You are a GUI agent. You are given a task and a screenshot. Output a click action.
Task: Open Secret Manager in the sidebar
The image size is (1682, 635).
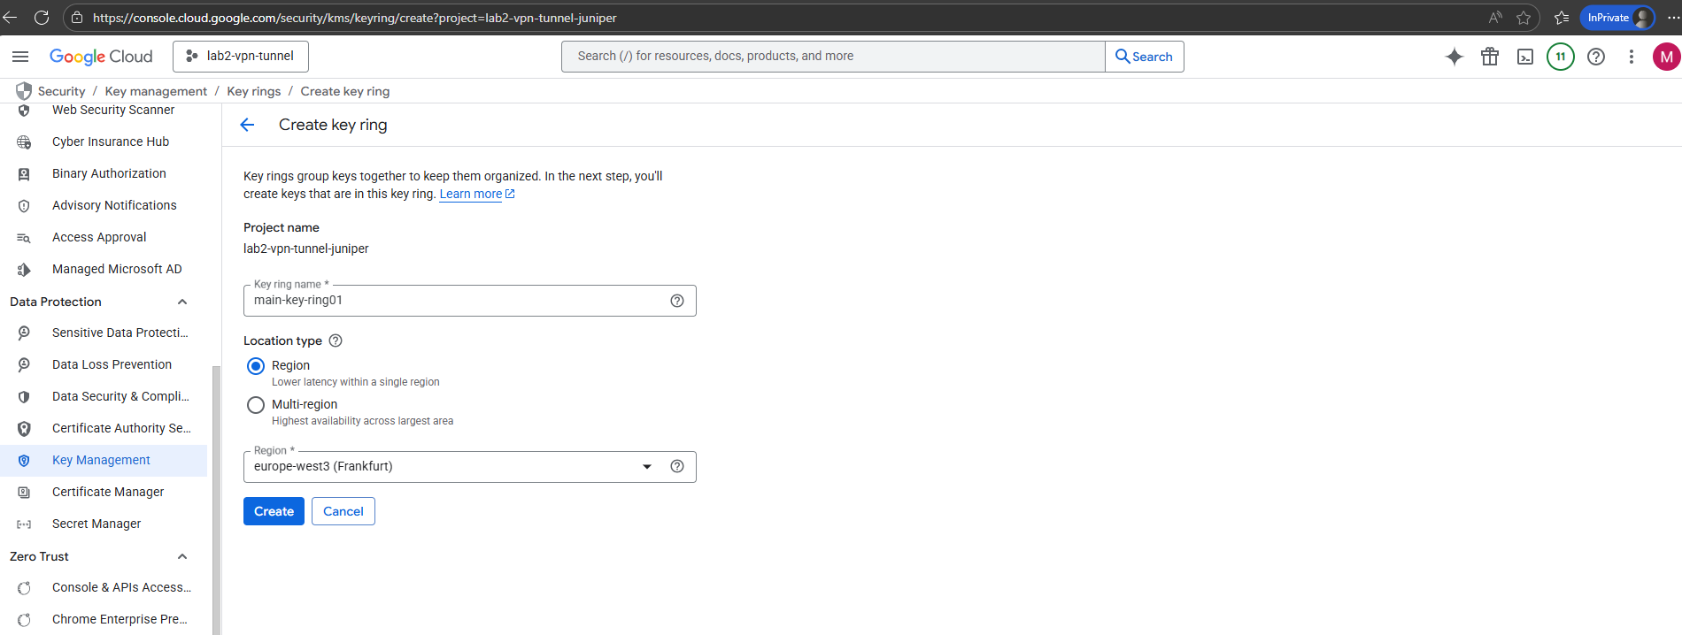click(96, 524)
